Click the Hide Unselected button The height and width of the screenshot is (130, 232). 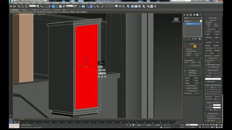point(213,58)
